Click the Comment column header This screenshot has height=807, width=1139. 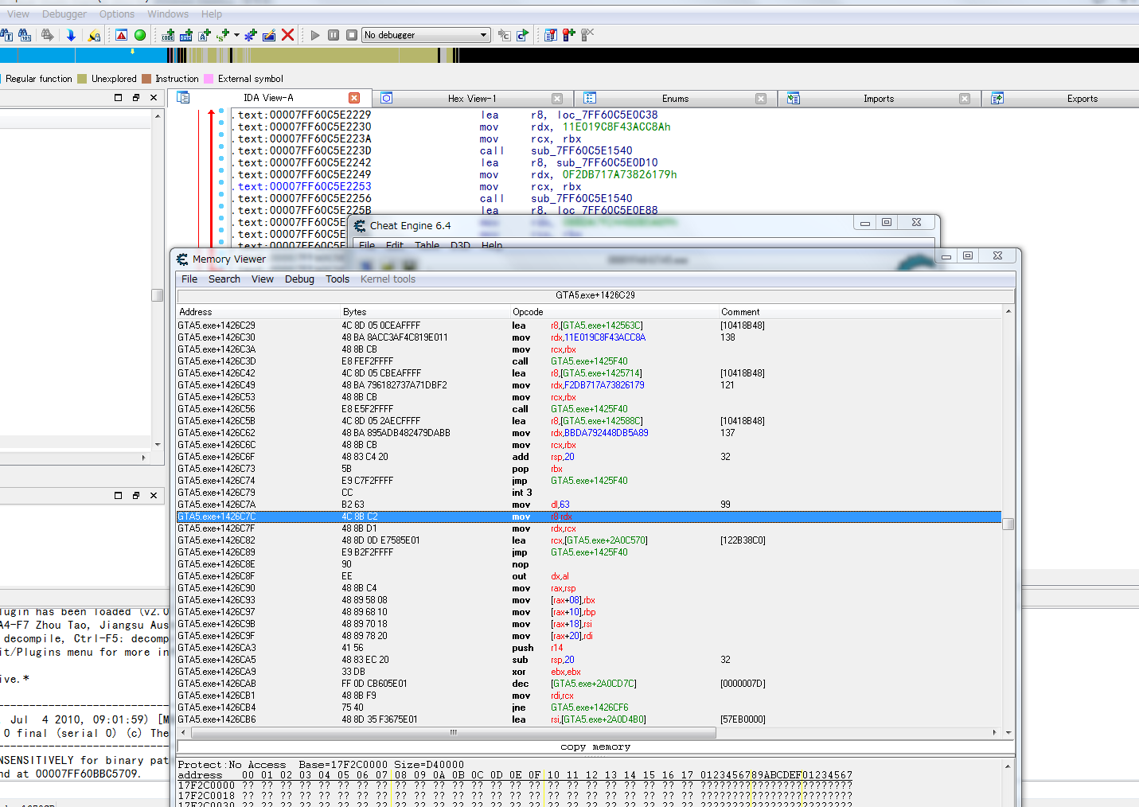860,312
